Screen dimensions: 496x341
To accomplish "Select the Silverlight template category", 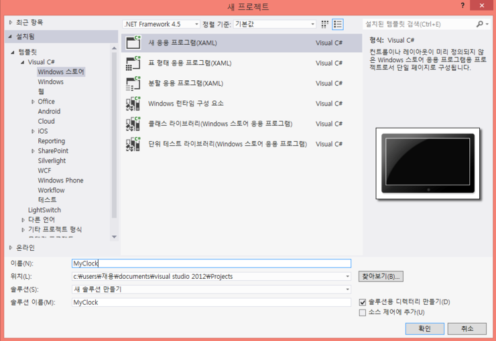I will (x=52, y=160).
